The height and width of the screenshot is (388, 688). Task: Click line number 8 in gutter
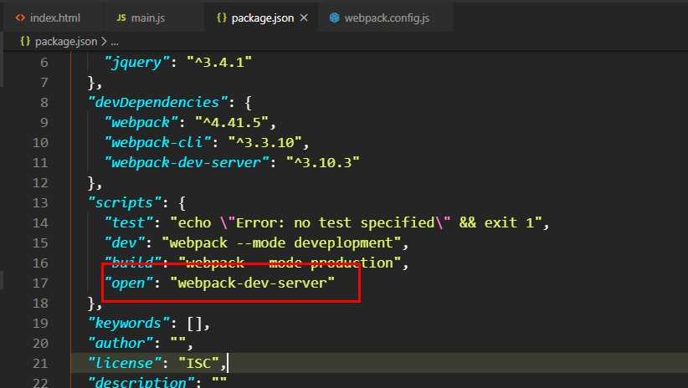[44, 103]
